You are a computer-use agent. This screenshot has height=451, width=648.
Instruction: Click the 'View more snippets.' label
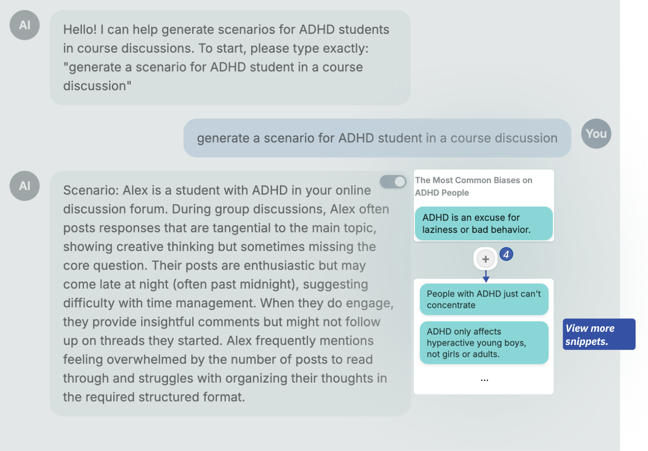(599, 335)
